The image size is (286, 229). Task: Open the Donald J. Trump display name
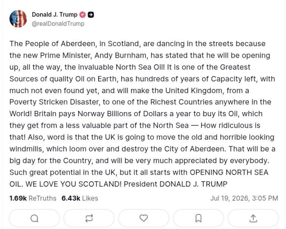55,14
